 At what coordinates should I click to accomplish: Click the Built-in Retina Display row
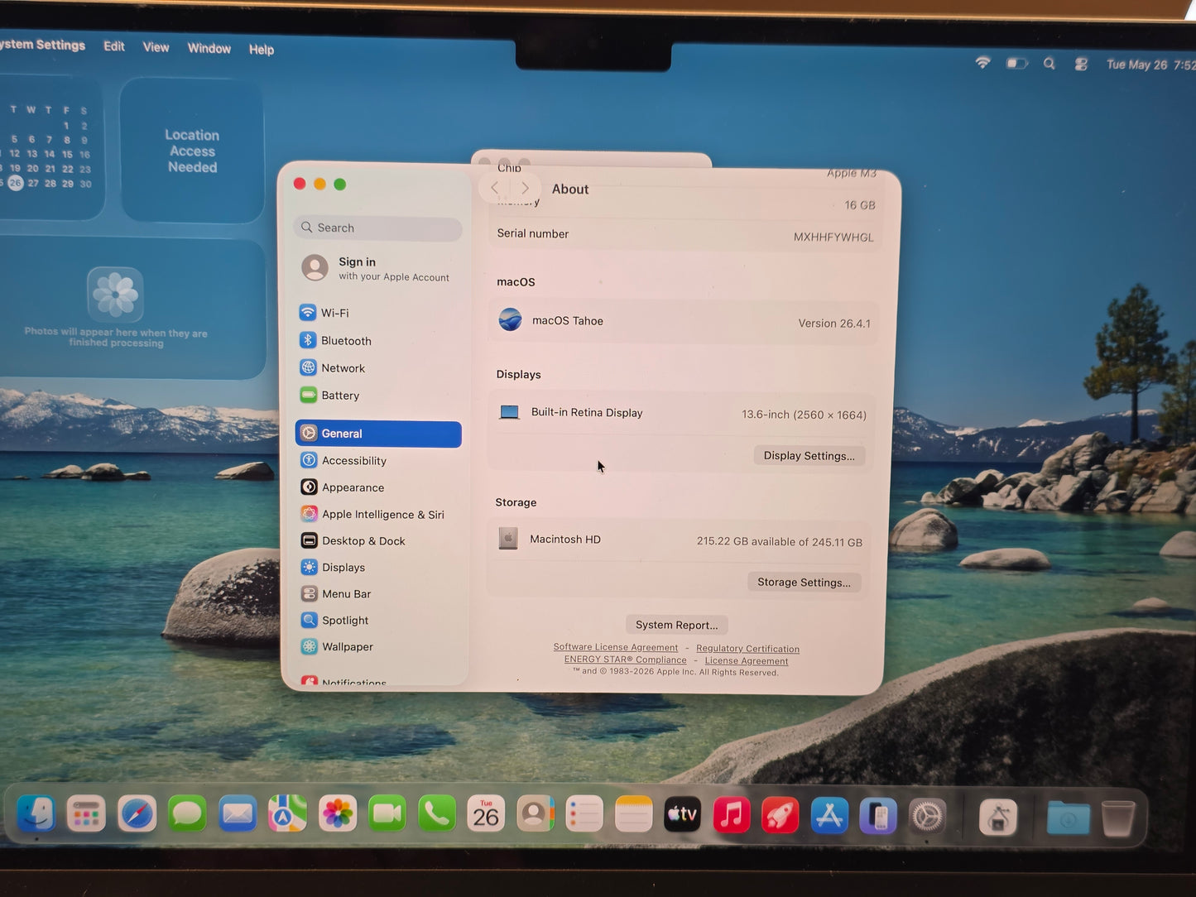682,413
